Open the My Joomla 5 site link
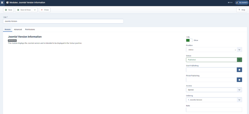The image size is (249, 114). 242,2
